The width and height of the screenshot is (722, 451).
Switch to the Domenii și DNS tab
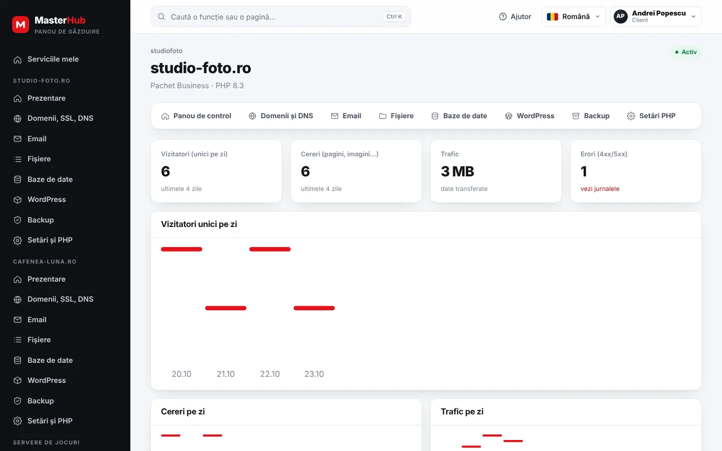[x=281, y=116]
